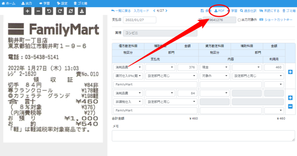Image resolution: width=297 pixels, height=156 pixels.
Task: Edit first row 支払先 FamilyMart field
Action: [155, 85]
